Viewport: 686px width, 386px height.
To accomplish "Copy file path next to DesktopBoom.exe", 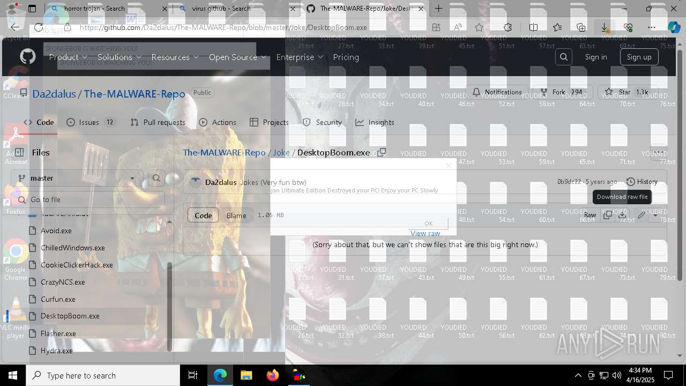I will click(x=382, y=152).
